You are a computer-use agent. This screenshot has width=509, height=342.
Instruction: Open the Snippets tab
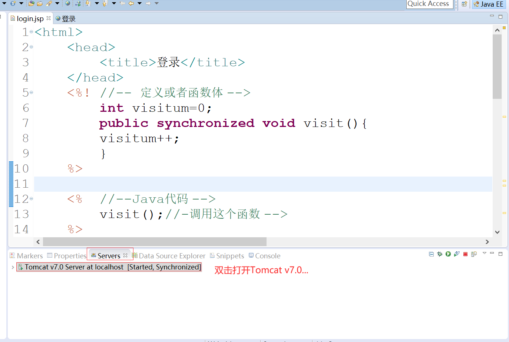pyautogui.click(x=227, y=256)
